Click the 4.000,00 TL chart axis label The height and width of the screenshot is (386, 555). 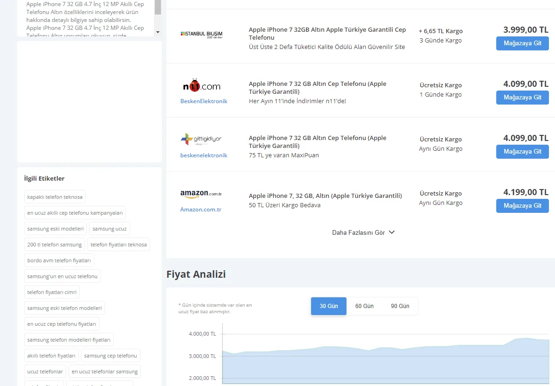tap(202, 334)
